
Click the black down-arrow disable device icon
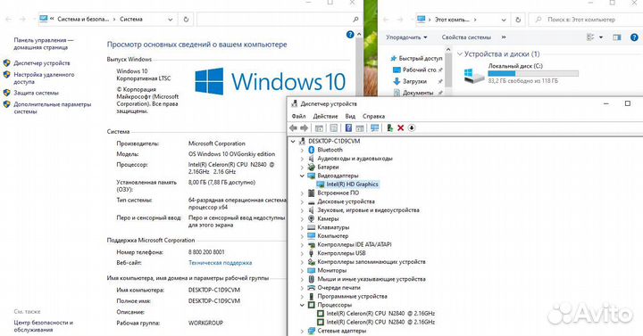412,128
